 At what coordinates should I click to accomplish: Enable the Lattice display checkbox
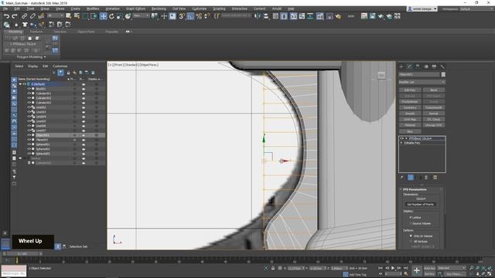pos(411,218)
